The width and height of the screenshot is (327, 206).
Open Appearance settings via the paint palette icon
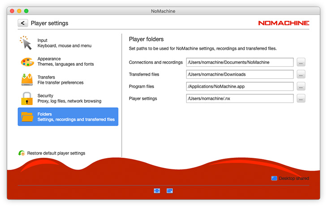click(27, 61)
